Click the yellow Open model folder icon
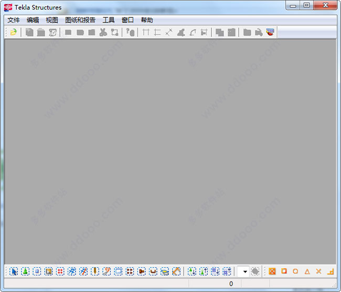Image resolution: width=341 pixels, height=292 pixels. point(14,32)
